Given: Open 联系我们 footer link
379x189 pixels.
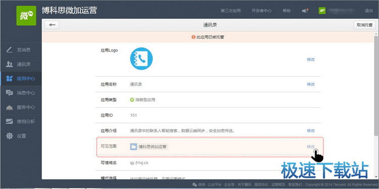Looking at the screenshot, I should [x=295, y=184].
